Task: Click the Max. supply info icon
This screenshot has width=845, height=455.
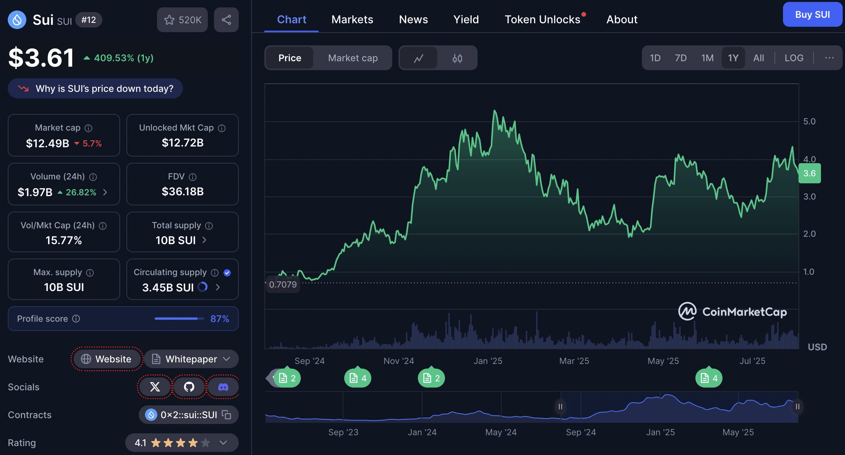Action: [x=90, y=272]
